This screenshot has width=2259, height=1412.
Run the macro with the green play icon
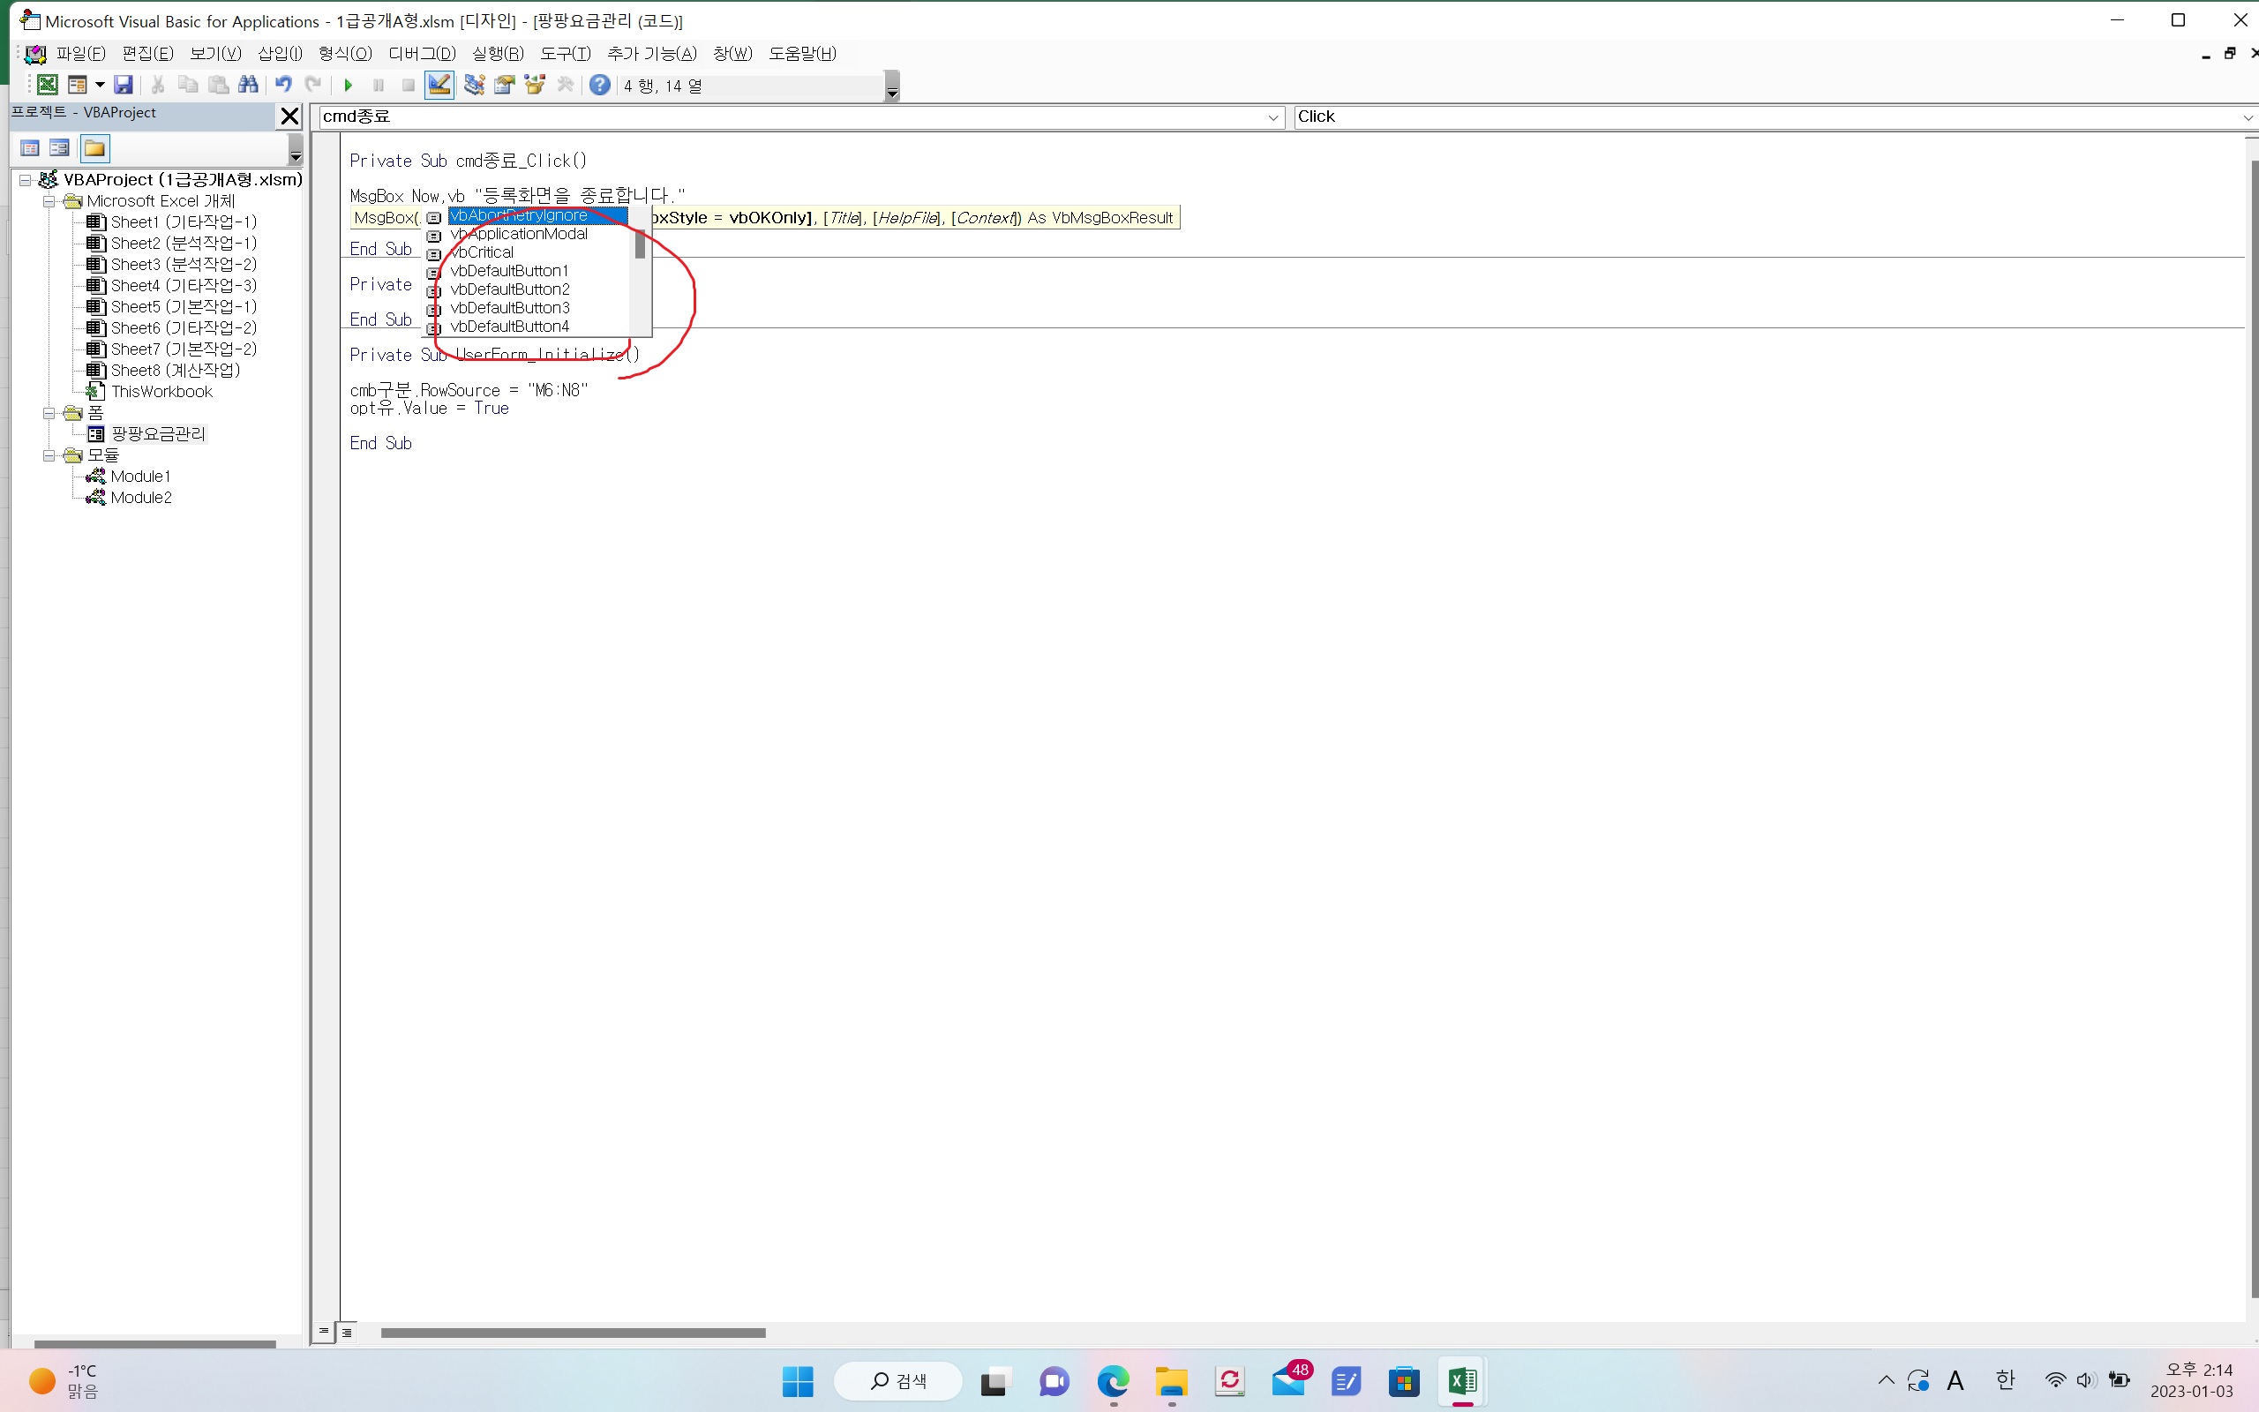click(349, 85)
